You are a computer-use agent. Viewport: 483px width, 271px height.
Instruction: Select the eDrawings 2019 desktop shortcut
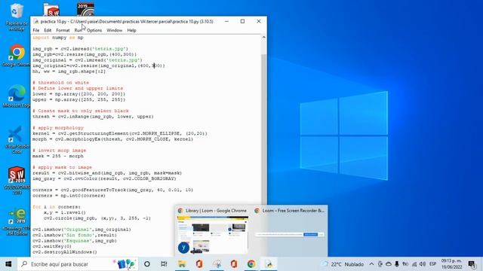[x=17, y=222]
